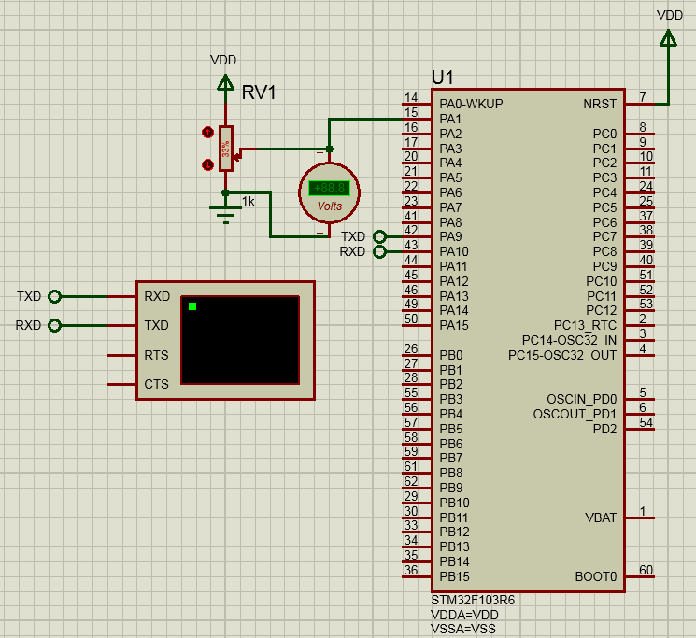The height and width of the screenshot is (638, 696).
Task: Select the DC voltmeter display showing +88.8
Action: pos(330,188)
